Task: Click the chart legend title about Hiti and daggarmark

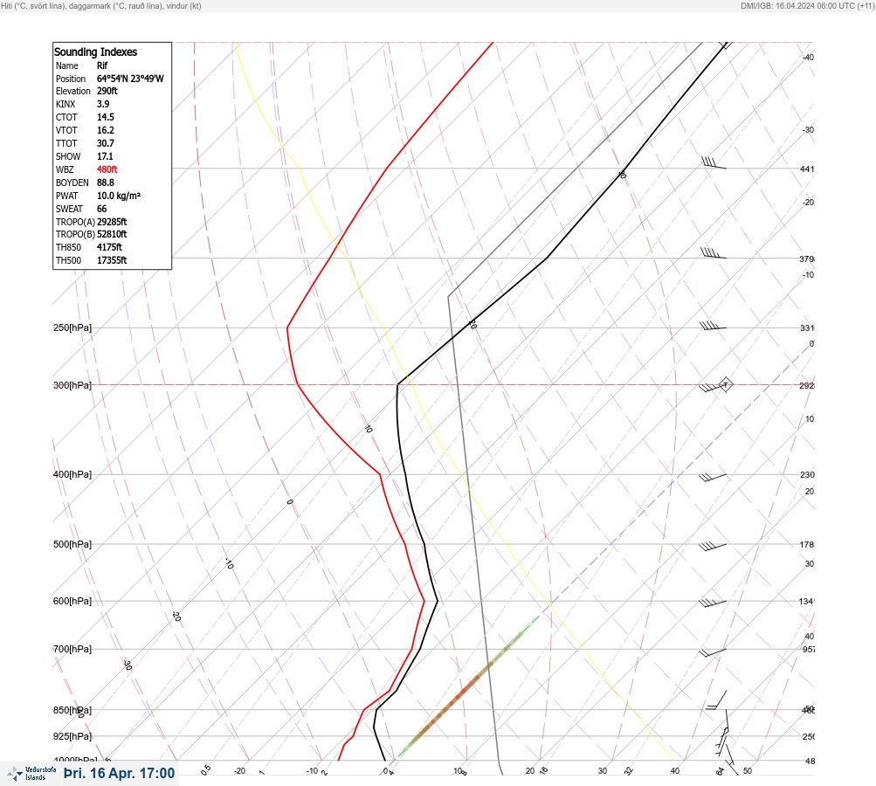Action: [x=101, y=5]
